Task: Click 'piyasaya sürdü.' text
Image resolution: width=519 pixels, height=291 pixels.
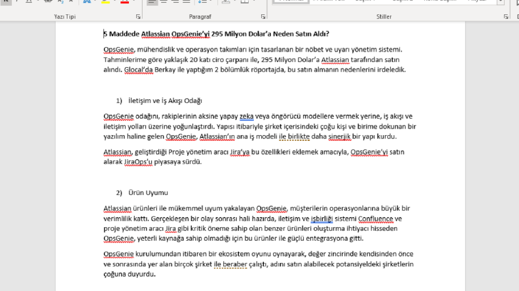Action: (x=178, y=162)
